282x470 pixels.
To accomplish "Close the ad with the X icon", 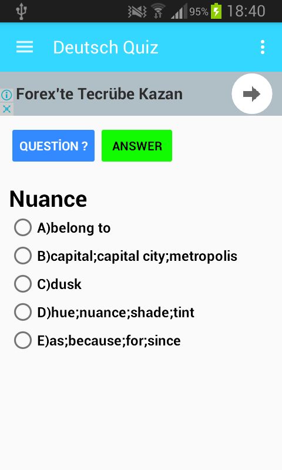I will click(6, 109).
